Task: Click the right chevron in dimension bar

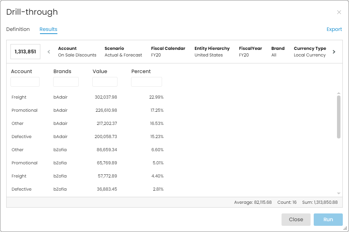Action: pyautogui.click(x=334, y=52)
